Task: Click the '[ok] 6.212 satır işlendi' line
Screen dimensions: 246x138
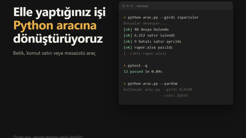Action: point(149,35)
